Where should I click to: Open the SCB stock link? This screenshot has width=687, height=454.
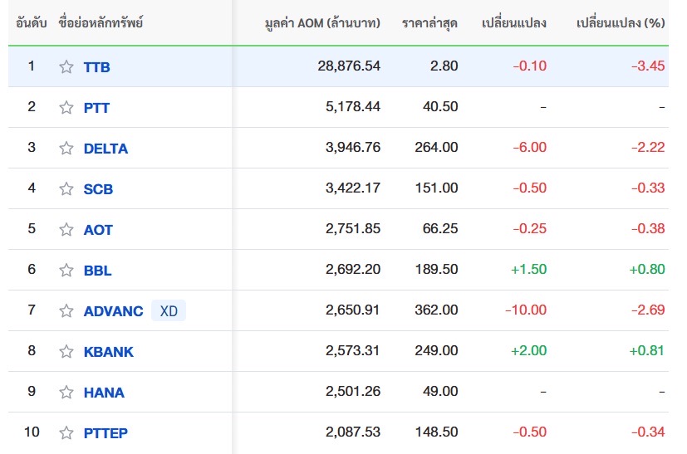98,189
